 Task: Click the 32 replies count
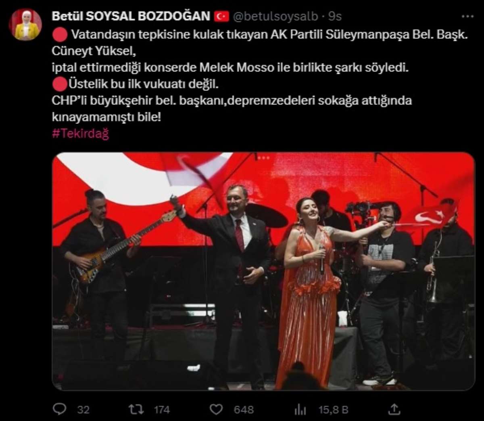(x=83, y=410)
